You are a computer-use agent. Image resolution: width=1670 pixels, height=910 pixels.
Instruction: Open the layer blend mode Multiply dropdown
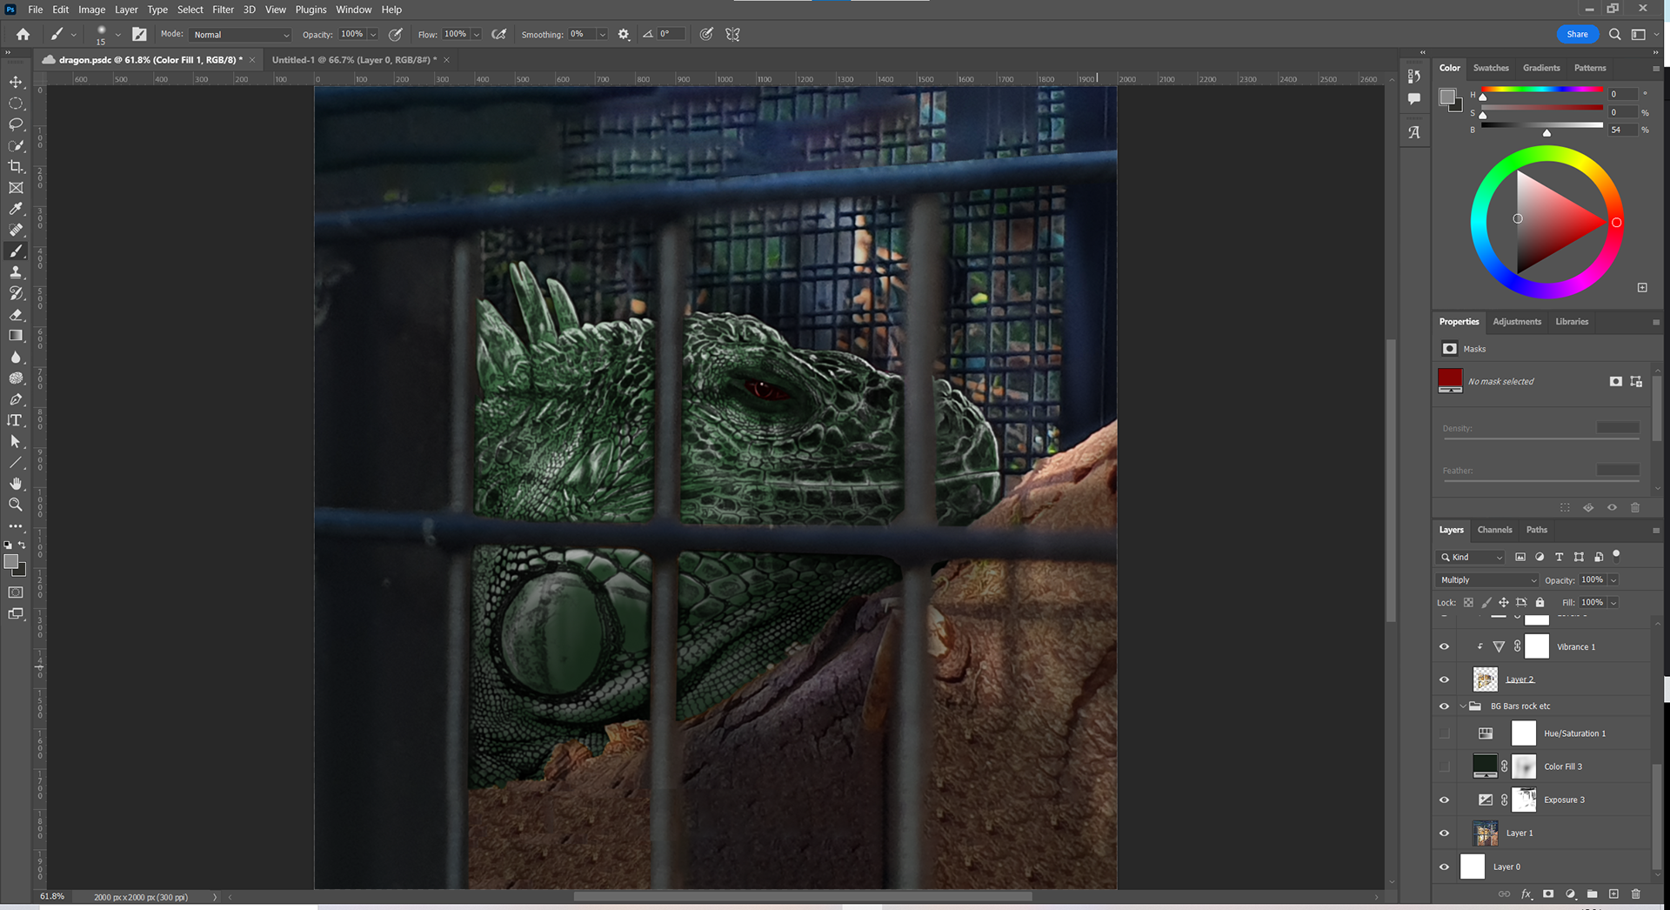(1487, 580)
